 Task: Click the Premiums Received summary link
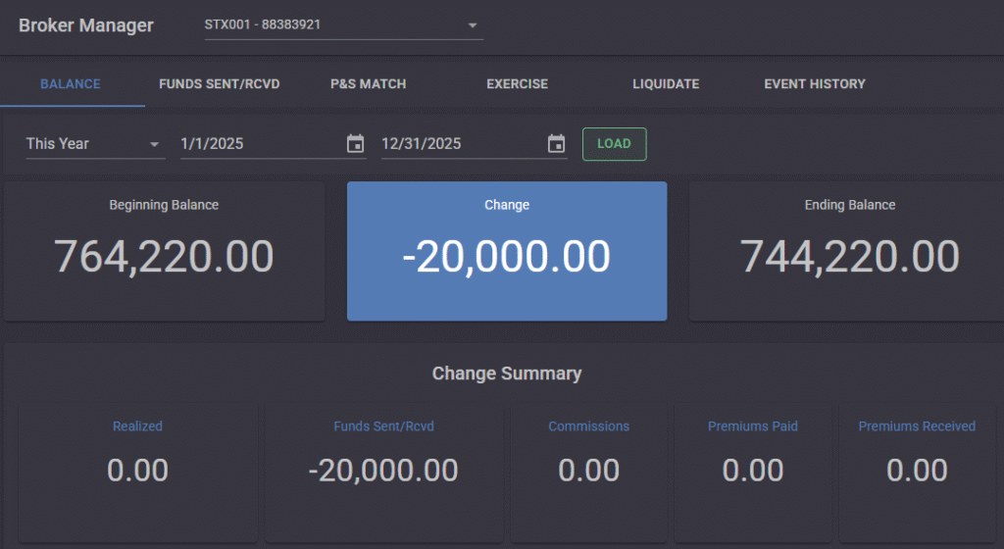[917, 426]
